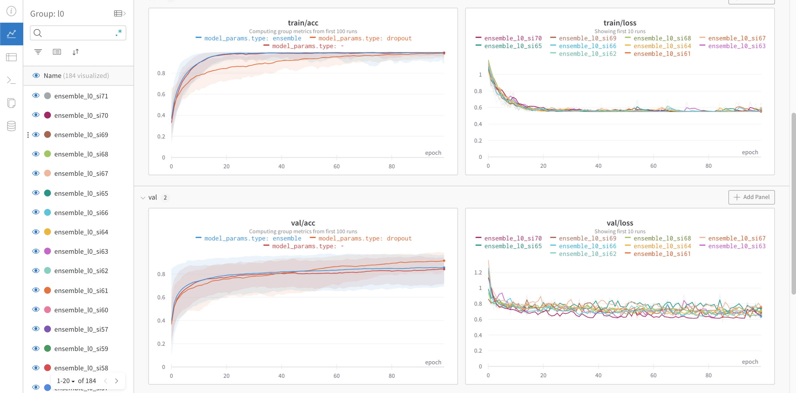Open the 1-20 page size dropdown
Viewport: 796px width, 393px height.
pyautogui.click(x=66, y=381)
